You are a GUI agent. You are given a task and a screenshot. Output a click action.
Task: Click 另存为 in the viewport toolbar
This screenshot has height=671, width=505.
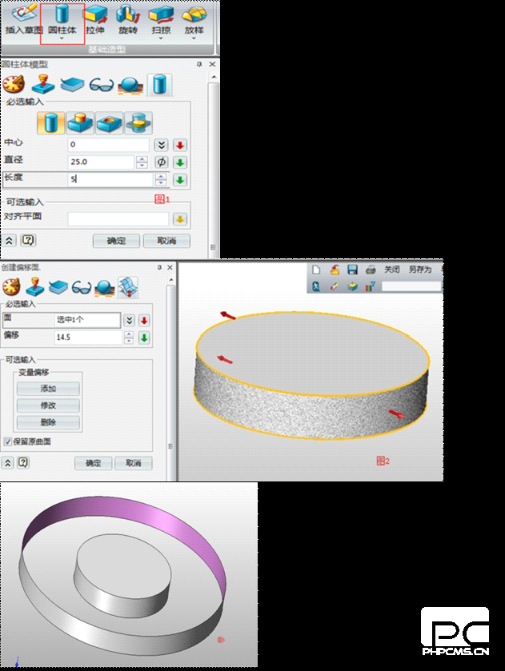coord(419,270)
